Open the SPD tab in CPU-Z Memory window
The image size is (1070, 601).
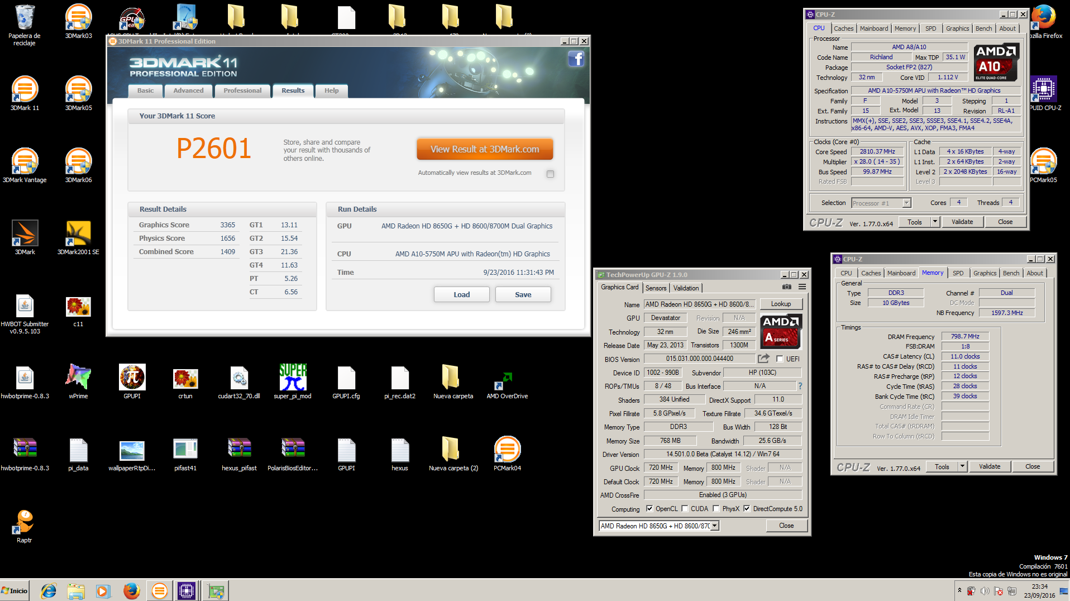tap(958, 273)
